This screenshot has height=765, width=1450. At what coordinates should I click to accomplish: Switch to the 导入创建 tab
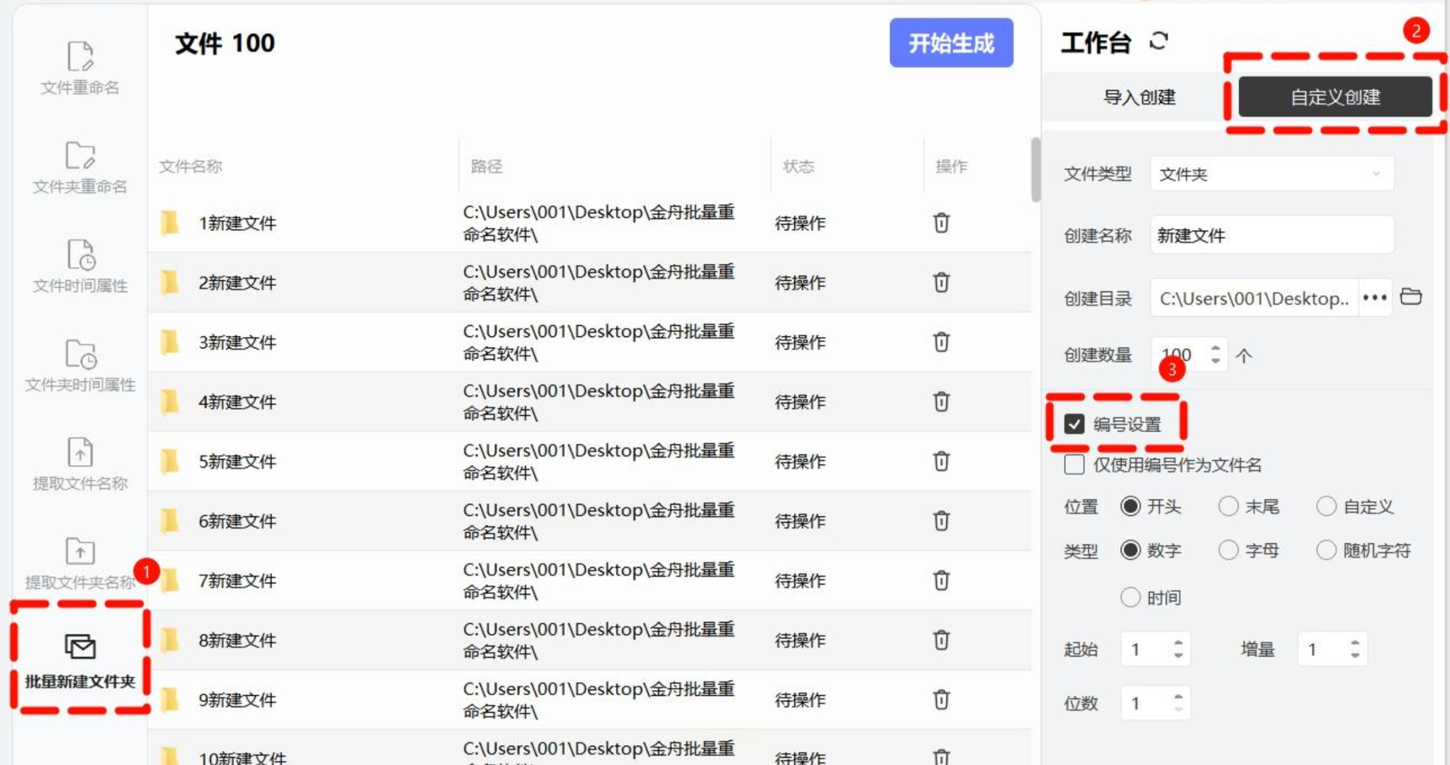[x=1138, y=97]
